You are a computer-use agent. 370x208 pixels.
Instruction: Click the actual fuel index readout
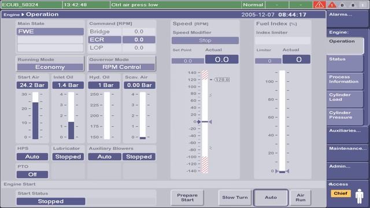(x=297, y=60)
